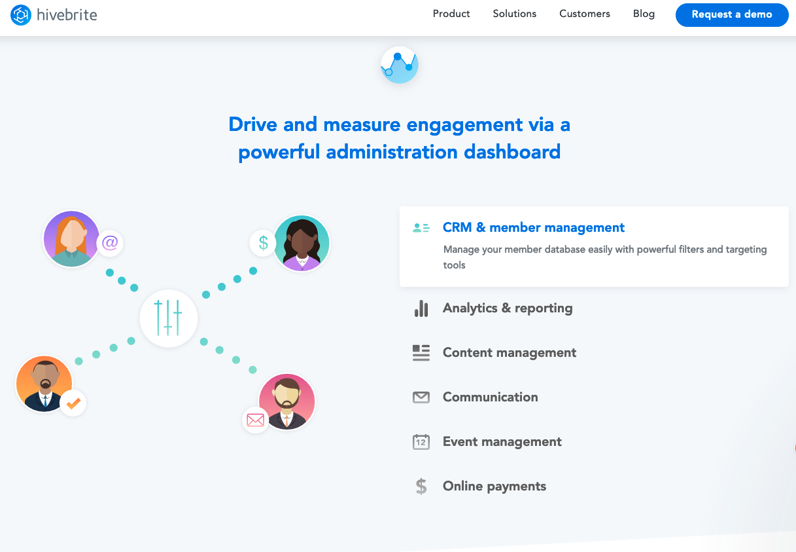
Task: Click the analytics line-graph circle icon
Action: [x=399, y=65]
